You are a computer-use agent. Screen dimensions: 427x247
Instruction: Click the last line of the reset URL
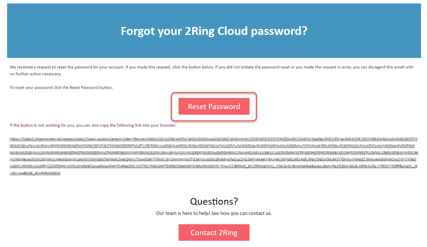[35, 173]
